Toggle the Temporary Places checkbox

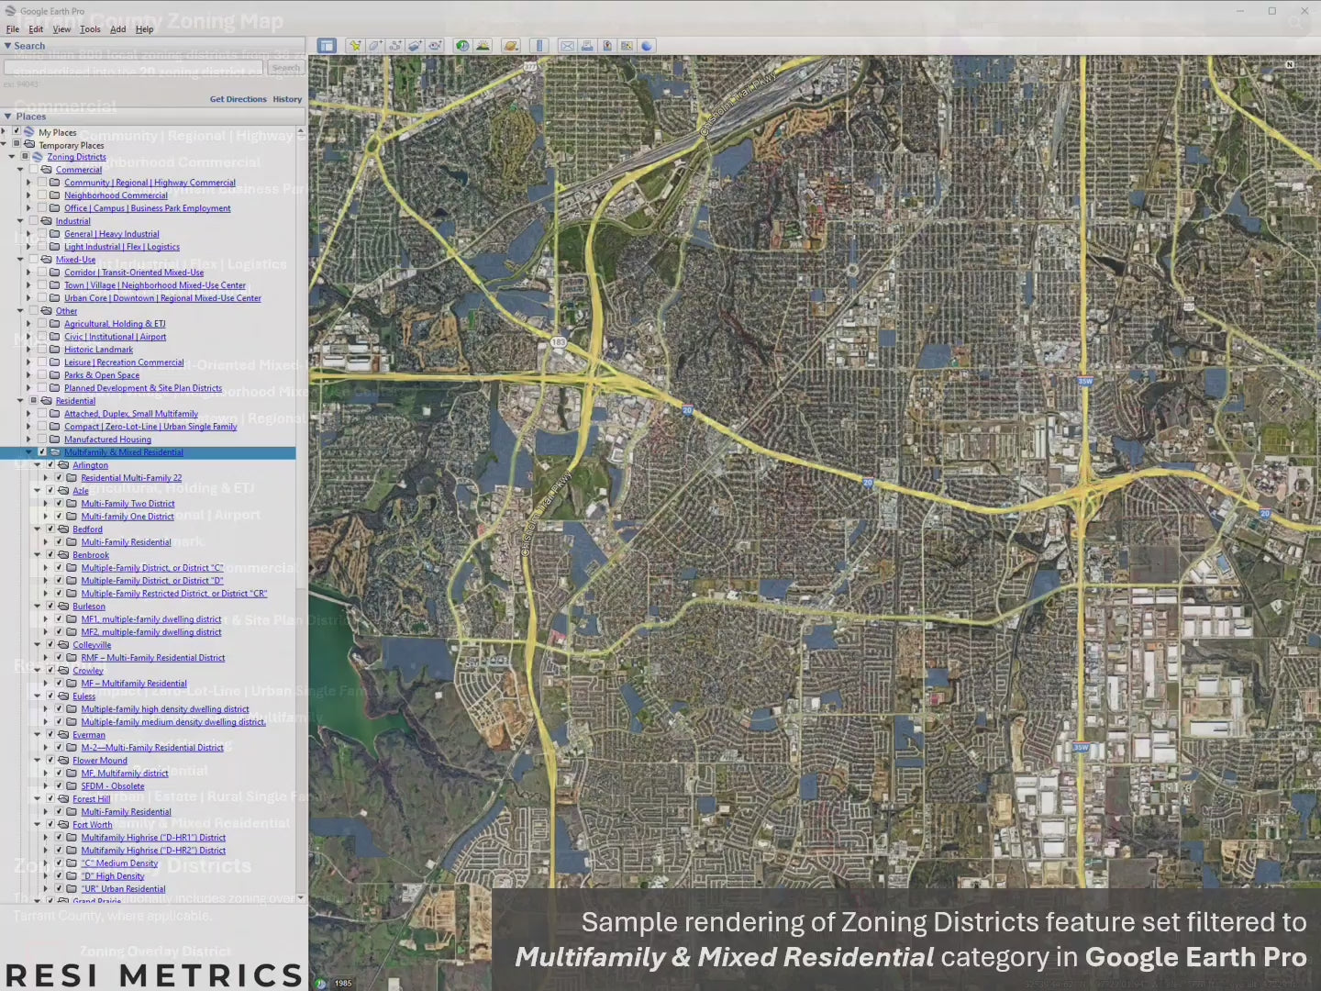16,145
